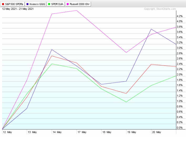
Task: Click the Russell 2000 iShr legend button
Action: click(x=78, y=4)
